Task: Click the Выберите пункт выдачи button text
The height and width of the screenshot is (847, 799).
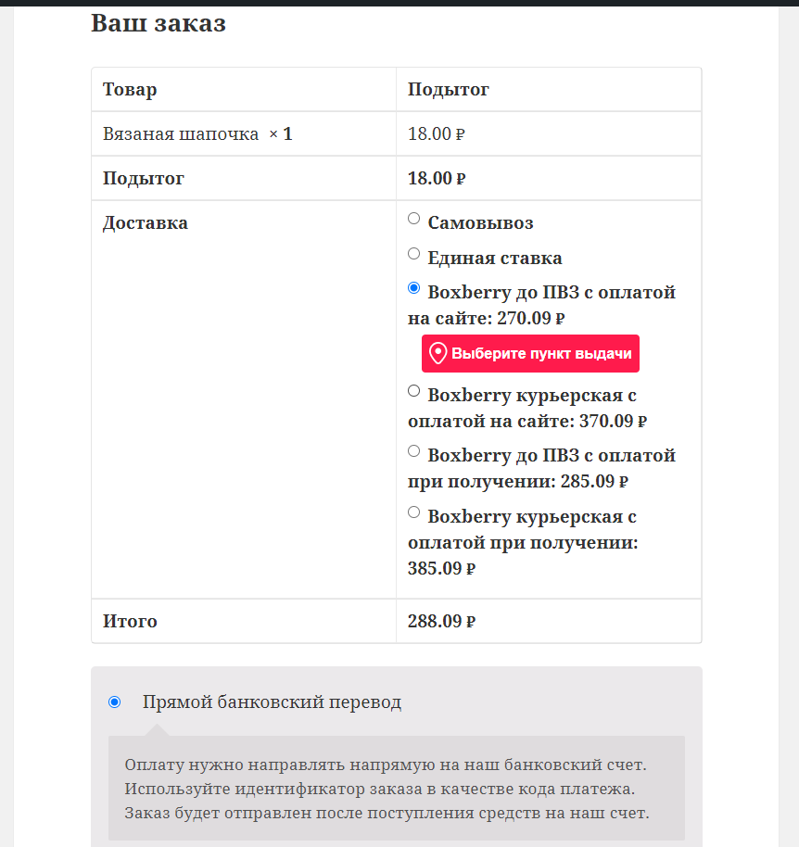Action: point(541,354)
